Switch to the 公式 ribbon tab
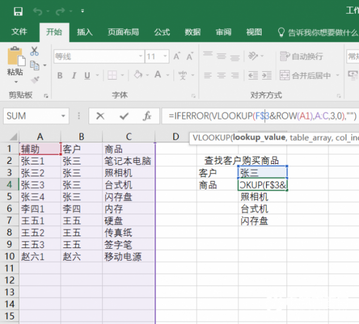This screenshot has height=324, width=359. pyautogui.click(x=162, y=32)
